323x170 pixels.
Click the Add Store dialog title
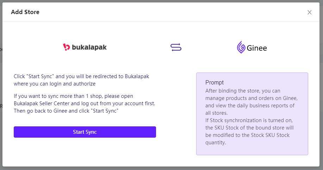tap(25, 12)
